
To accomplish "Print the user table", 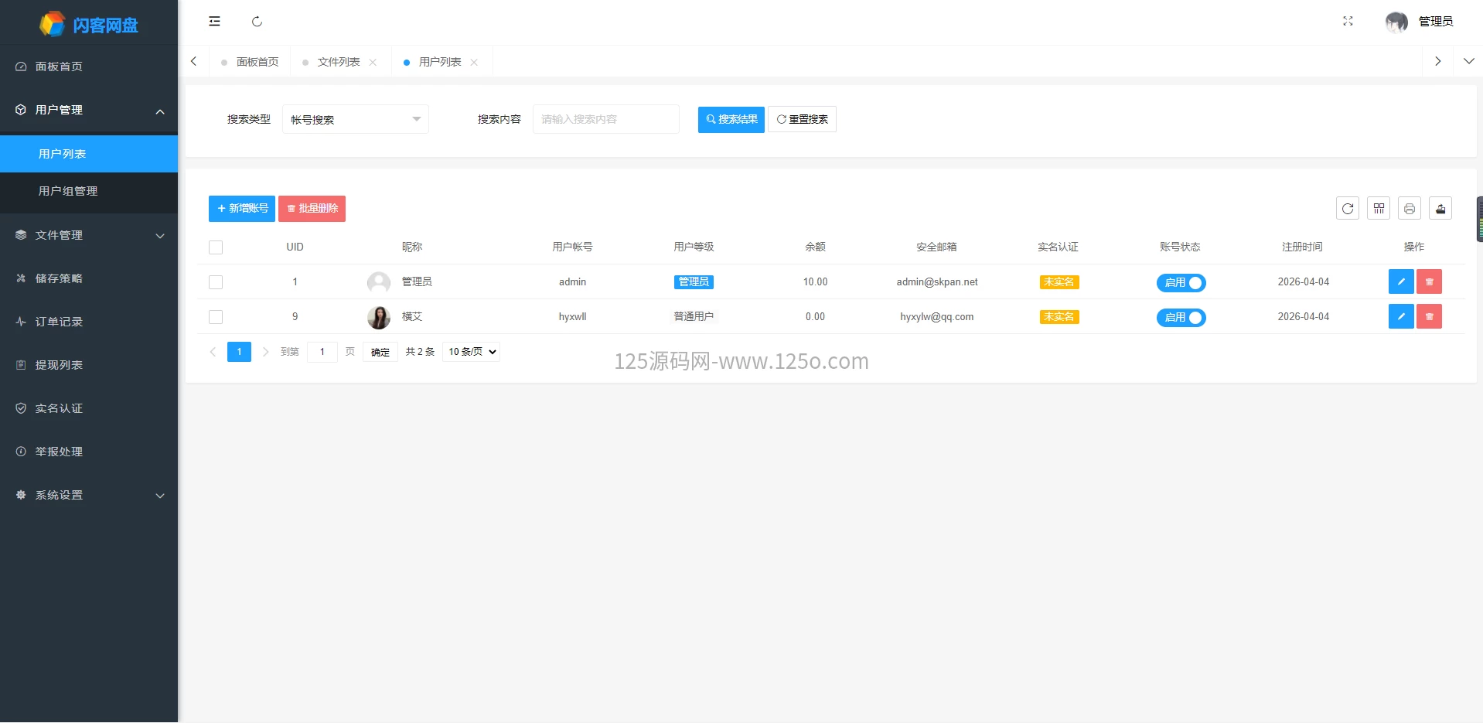I will (1409, 209).
